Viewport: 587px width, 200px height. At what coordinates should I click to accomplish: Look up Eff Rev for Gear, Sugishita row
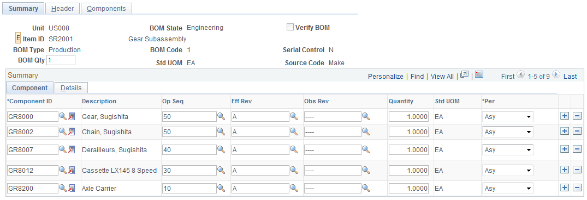pos(294,116)
